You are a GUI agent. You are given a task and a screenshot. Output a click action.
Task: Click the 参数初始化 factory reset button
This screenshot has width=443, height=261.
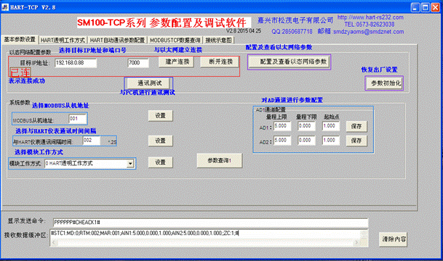coord(384,83)
